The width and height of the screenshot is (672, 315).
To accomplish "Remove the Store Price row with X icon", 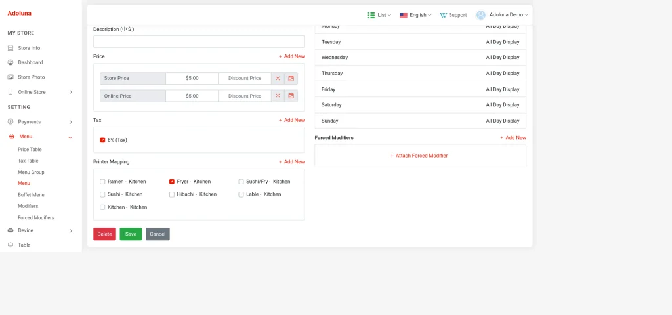I will [x=278, y=79].
